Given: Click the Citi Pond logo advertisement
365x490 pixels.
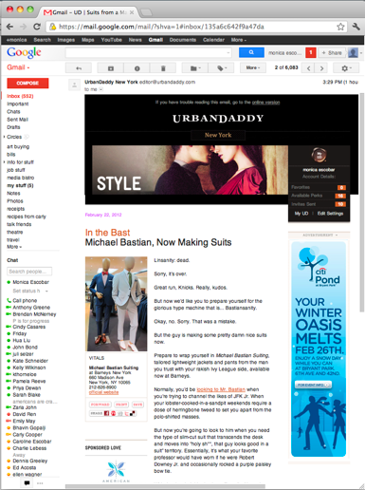Looking at the screenshot, I should click(319, 268).
